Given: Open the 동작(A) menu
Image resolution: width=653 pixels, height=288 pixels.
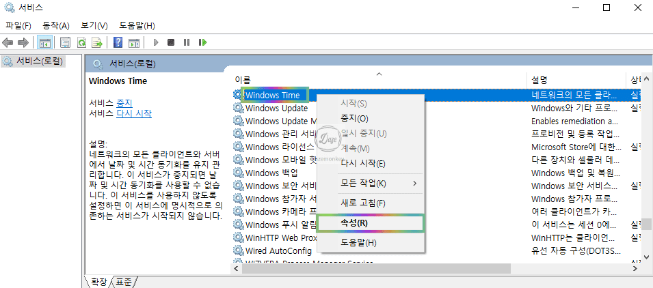Looking at the screenshot, I should click(56, 26).
